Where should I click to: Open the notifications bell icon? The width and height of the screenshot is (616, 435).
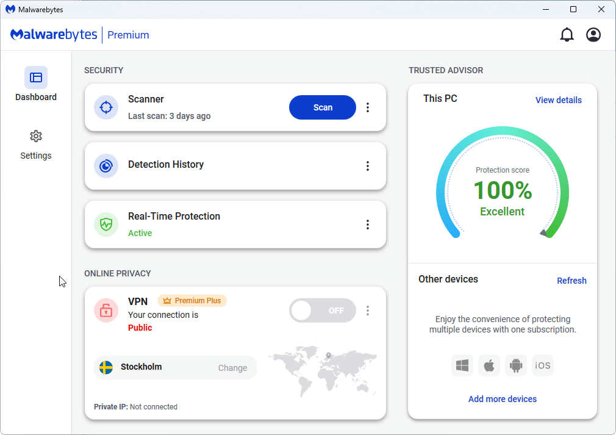pyautogui.click(x=567, y=35)
